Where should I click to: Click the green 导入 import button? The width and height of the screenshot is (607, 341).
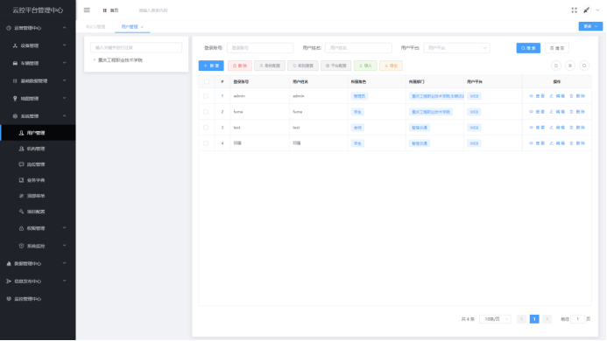[365, 66]
